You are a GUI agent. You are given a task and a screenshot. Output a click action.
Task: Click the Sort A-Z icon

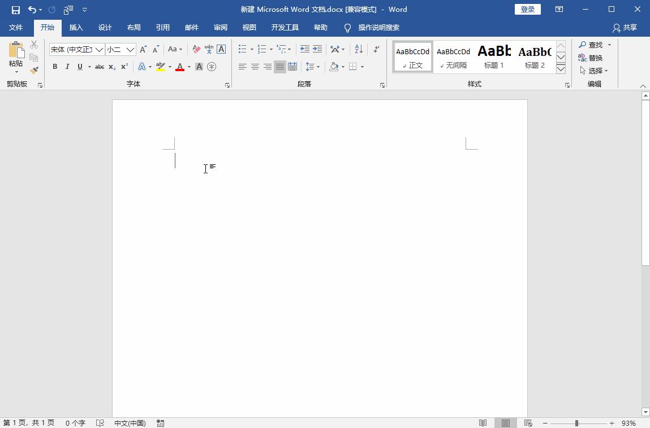(x=359, y=49)
